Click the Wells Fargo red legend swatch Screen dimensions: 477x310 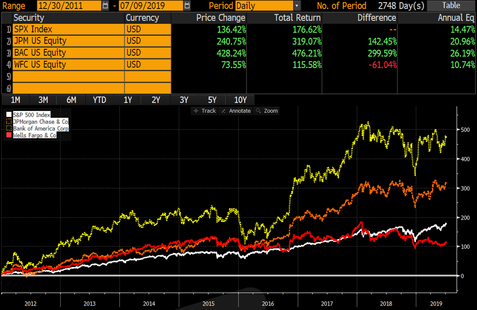[x=10, y=135]
